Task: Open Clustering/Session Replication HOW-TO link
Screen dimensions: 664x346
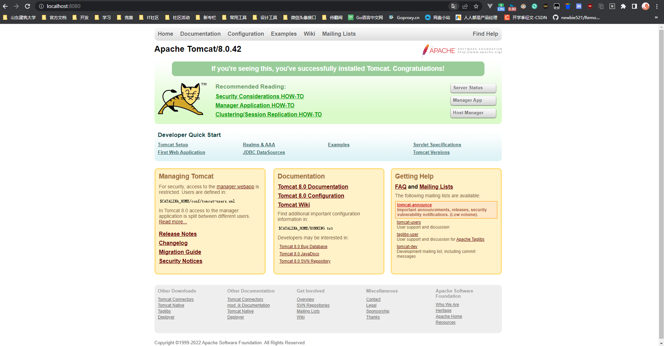Action: click(x=268, y=114)
